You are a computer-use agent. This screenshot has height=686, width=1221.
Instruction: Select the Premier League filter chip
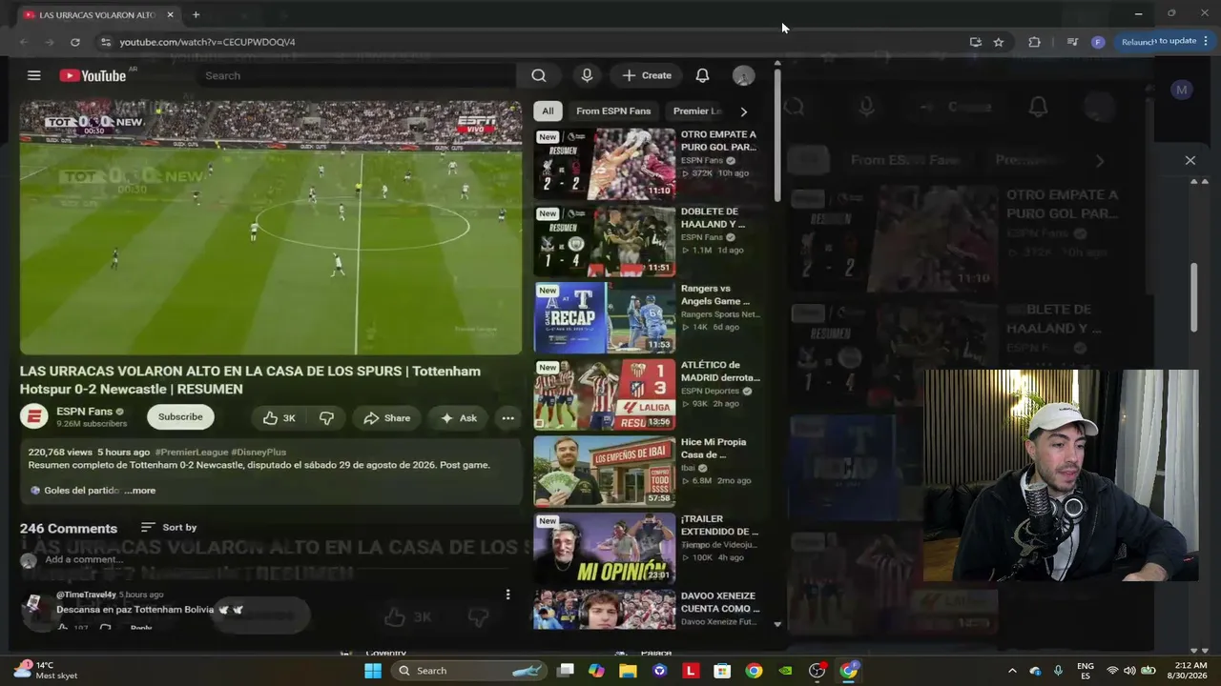(x=697, y=111)
